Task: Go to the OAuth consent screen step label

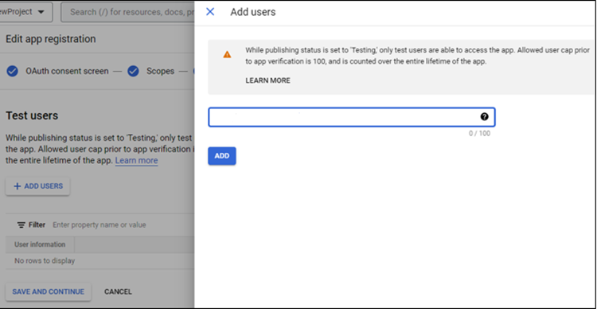Action: 67,71
